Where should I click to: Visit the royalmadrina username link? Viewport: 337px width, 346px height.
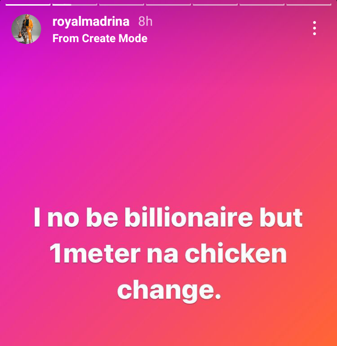pos(91,22)
